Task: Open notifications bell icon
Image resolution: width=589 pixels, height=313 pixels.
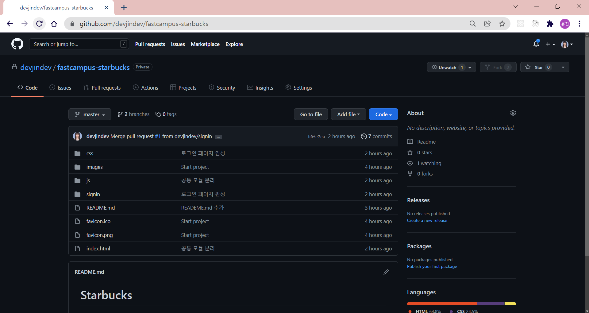Action: point(536,44)
